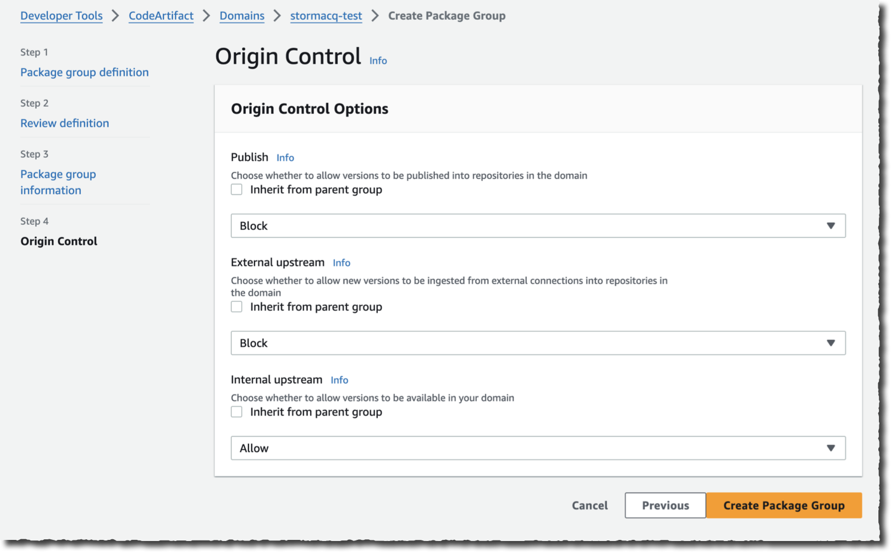The image size is (891, 552).
Task: Click the Info link next to Publish
Action: [x=285, y=157]
